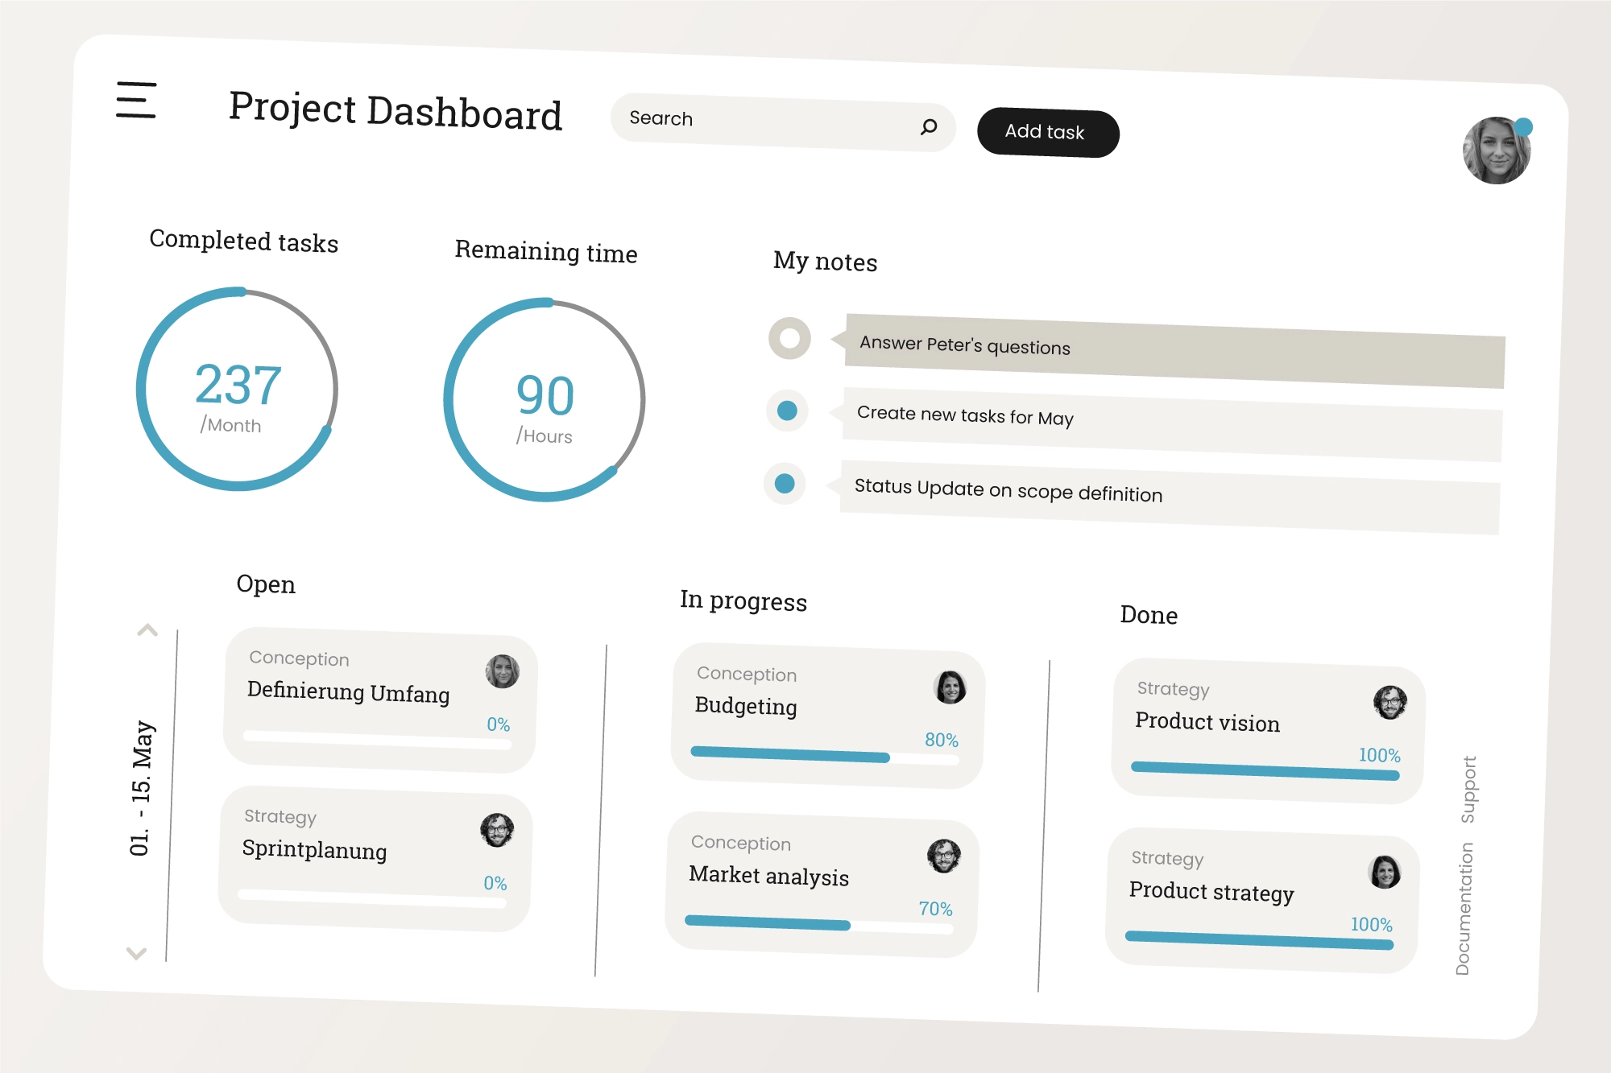This screenshot has height=1073, width=1611.
Task: Click the Budgeting 80% progress bar
Action: click(823, 755)
